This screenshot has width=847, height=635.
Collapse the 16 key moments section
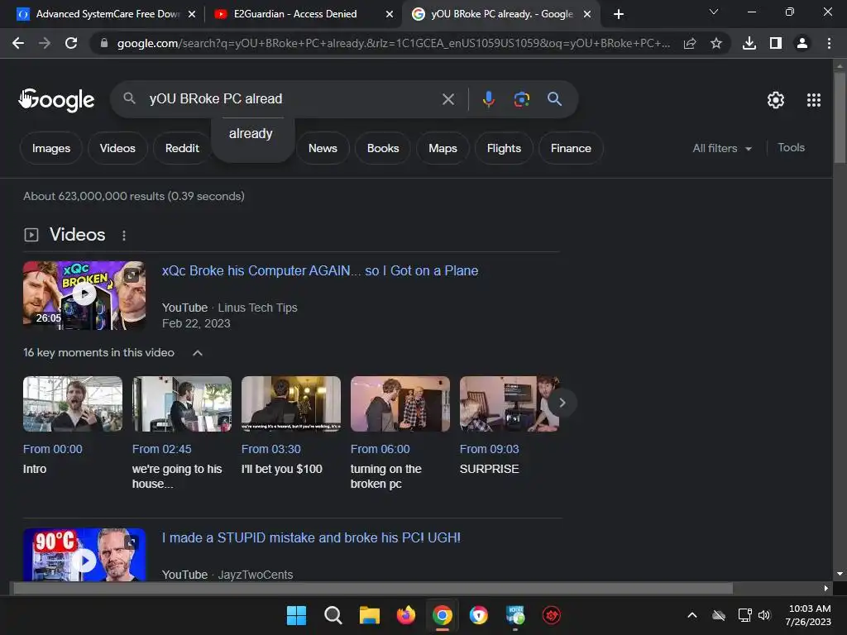198,352
